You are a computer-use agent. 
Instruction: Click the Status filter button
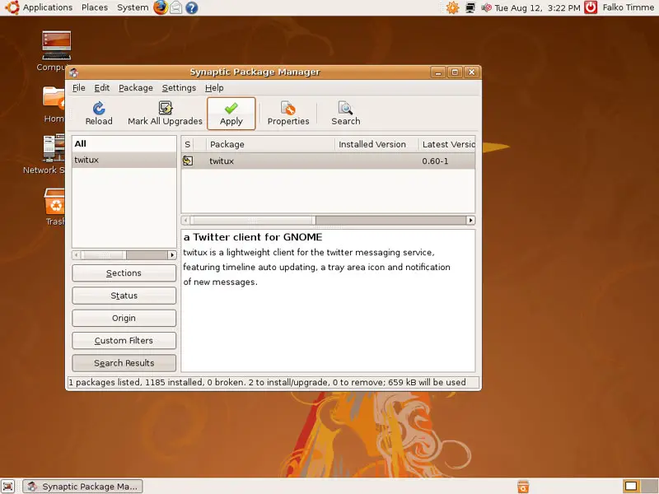point(124,296)
